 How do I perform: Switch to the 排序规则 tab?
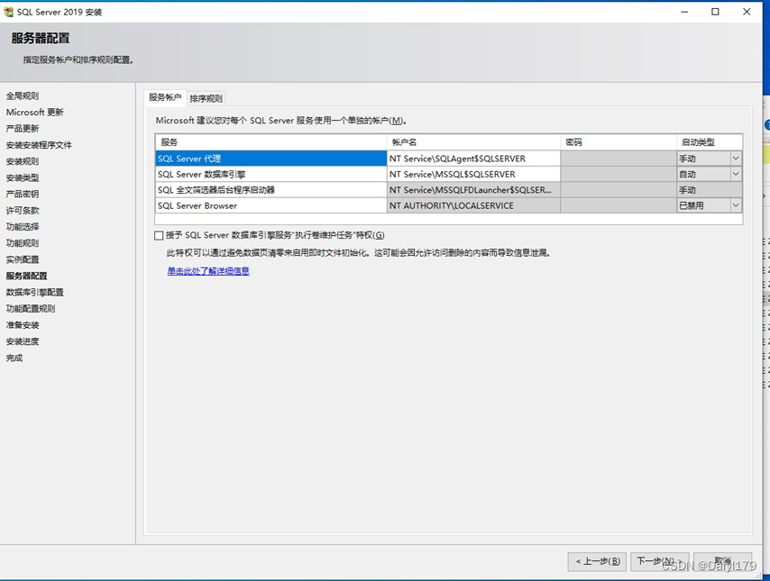coord(206,98)
